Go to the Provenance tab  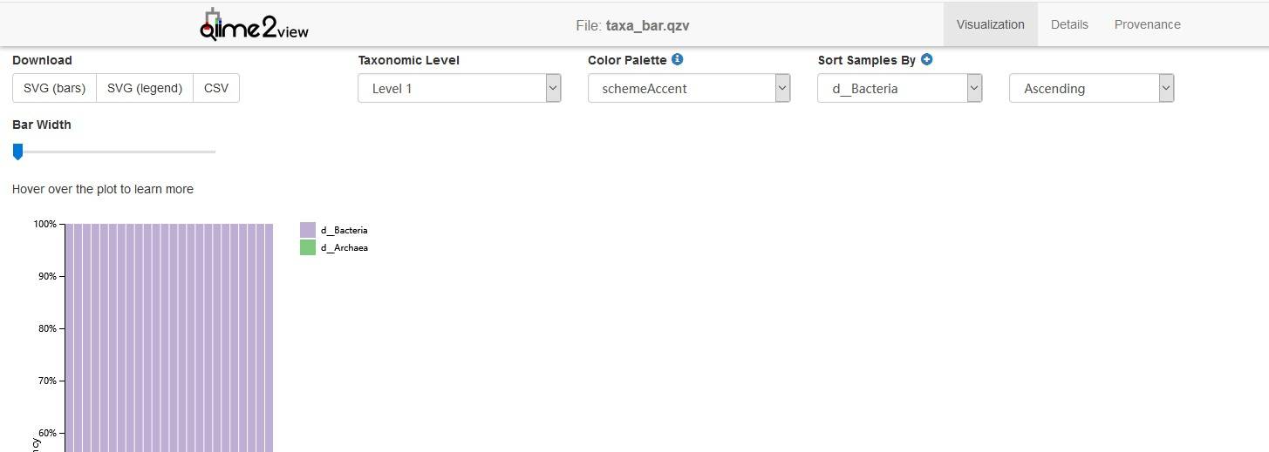1147,24
